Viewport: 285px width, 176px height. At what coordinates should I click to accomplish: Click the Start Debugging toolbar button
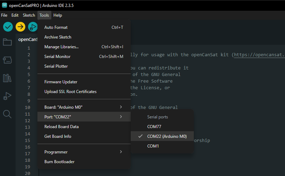33,27
